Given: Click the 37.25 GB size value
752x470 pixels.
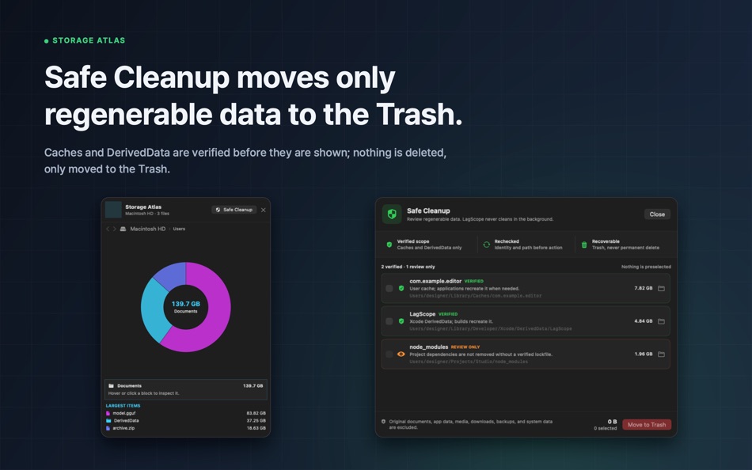Looking at the screenshot, I should point(256,421).
